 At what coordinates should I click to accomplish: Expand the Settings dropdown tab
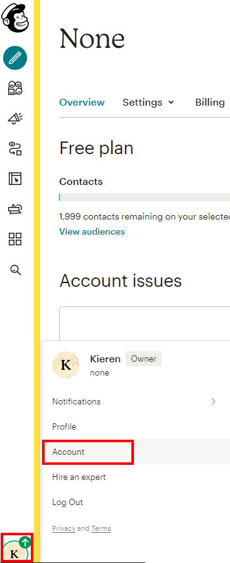coord(148,103)
